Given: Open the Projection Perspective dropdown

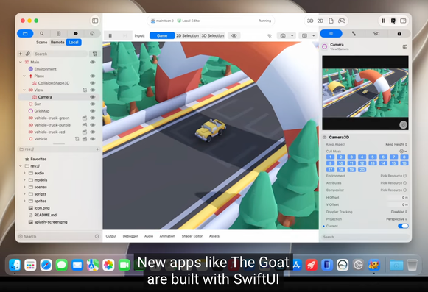Looking at the screenshot, I should pyautogui.click(x=396, y=219).
